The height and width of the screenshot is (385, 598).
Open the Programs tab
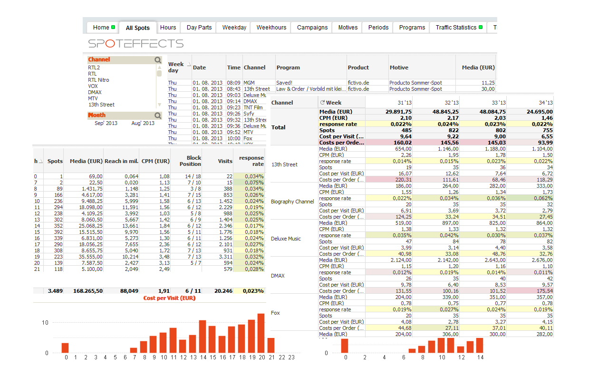click(x=412, y=28)
